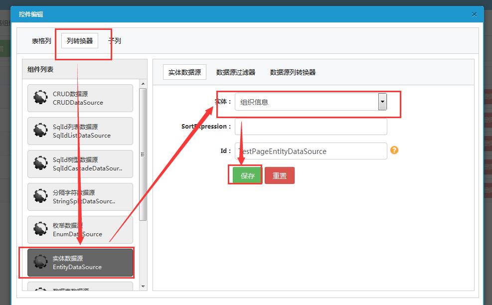Click the SqlId树型数据源 gear icon
Screen dimensions: 492x305
point(40,163)
